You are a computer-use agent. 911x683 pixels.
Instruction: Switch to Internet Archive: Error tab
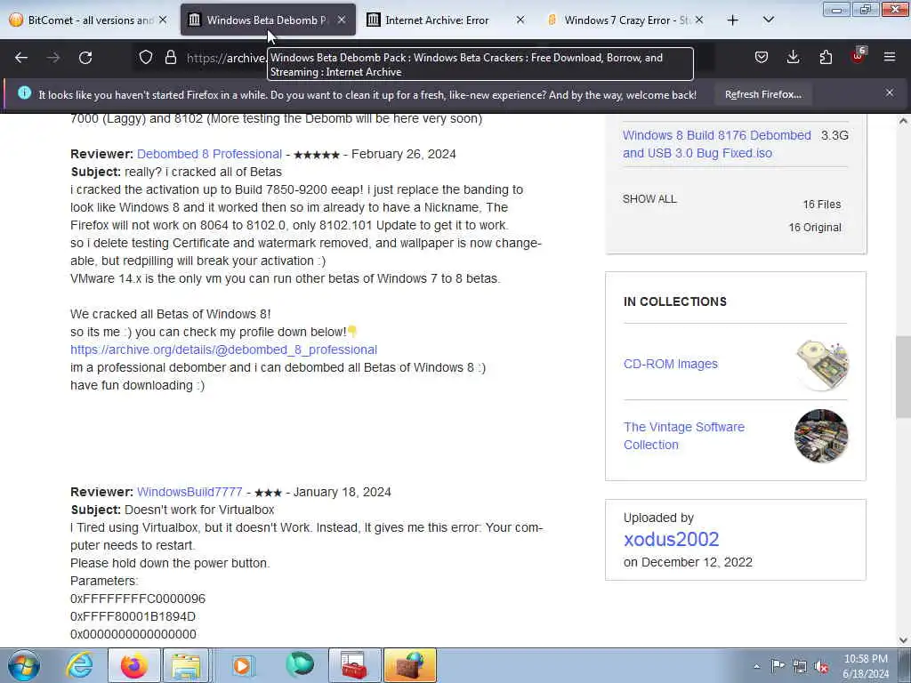coord(447,20)
